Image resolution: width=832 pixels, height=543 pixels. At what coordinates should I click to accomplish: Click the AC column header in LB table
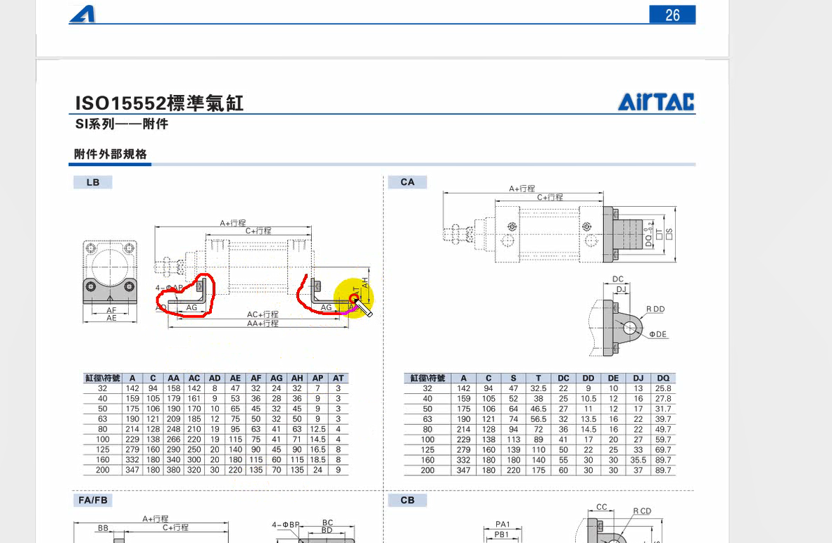click(194, 378)
